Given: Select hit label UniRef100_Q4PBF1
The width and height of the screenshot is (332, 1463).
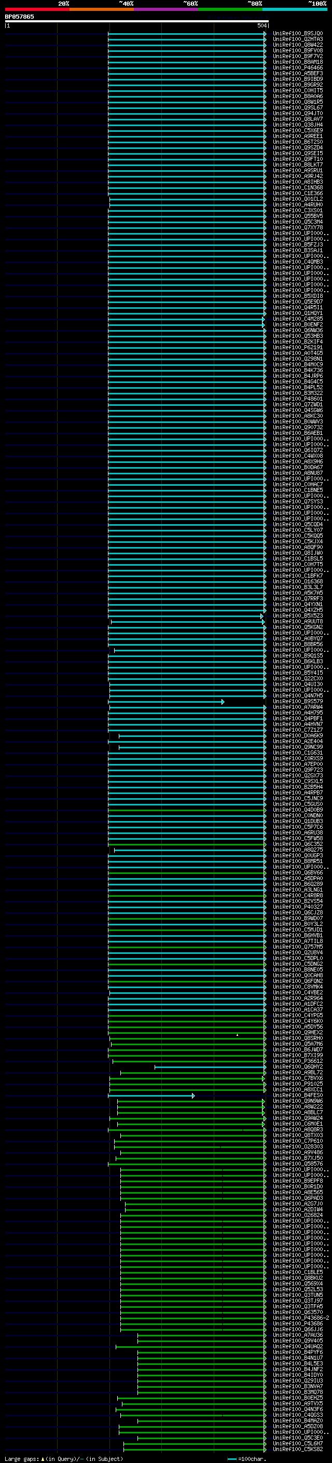Looking at the screenshot, I should [x=297, y=718].
